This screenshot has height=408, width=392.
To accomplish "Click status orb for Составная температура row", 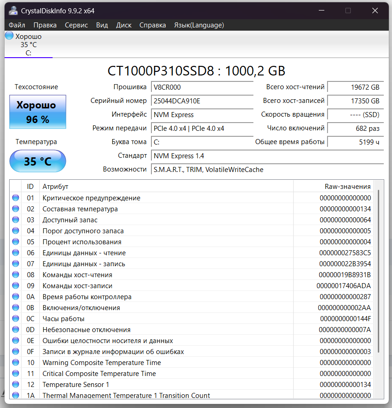I will click(16, 209).
